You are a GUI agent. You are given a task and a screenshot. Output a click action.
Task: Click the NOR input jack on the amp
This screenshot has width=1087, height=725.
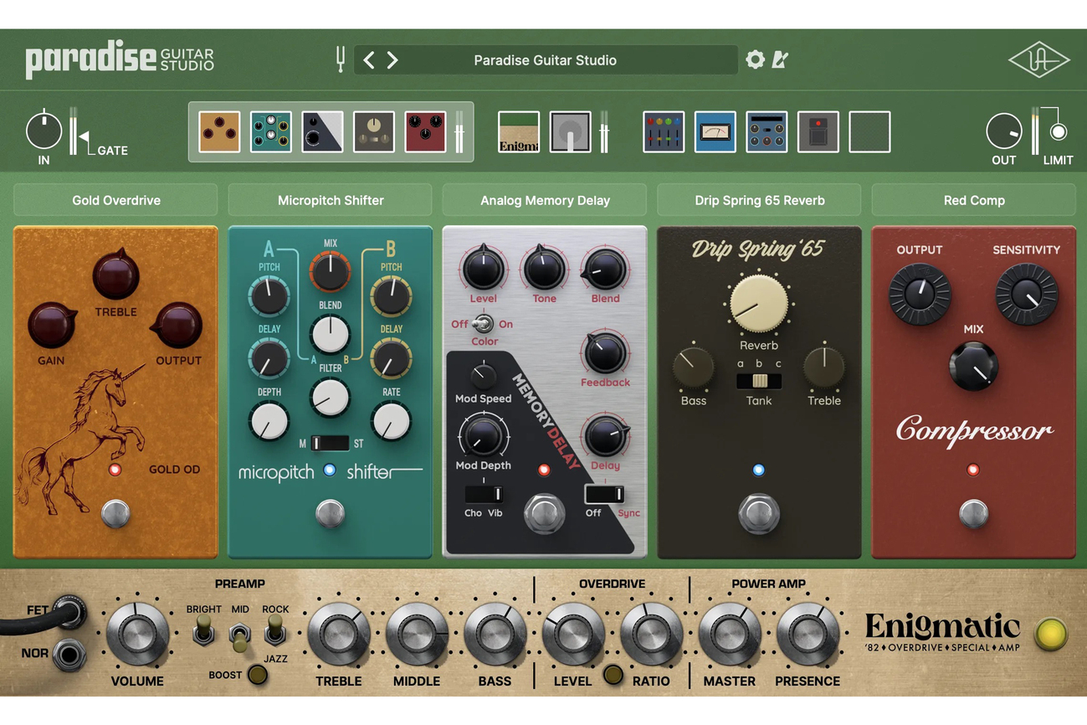coord(69,655)
